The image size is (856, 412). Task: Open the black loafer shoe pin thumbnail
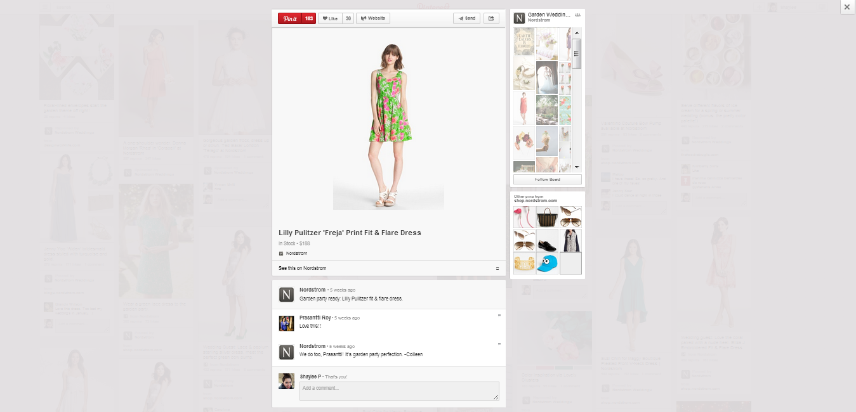coord(548,240)
